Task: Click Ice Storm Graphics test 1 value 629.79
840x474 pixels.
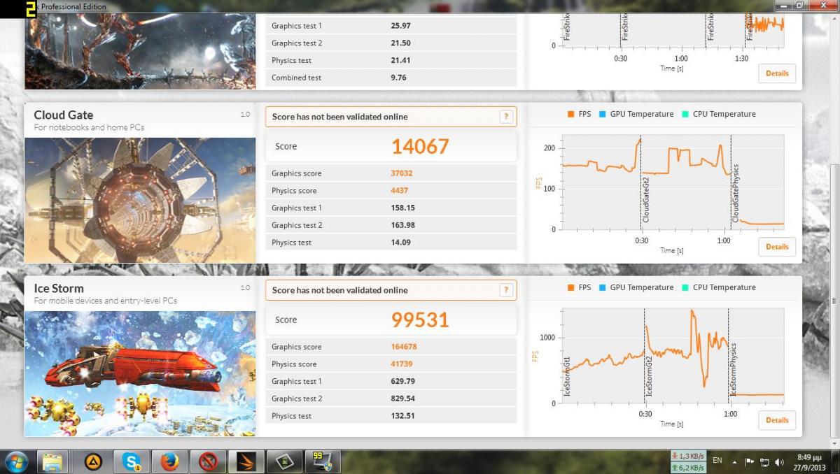Action: pyautogui.click(x=402, y=381)
